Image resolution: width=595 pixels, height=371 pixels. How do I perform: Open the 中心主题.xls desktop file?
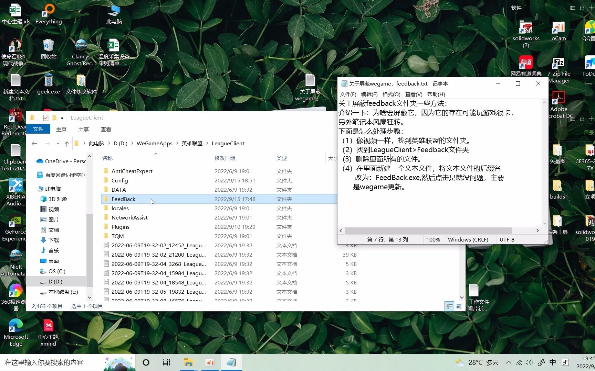click(16, 14)
